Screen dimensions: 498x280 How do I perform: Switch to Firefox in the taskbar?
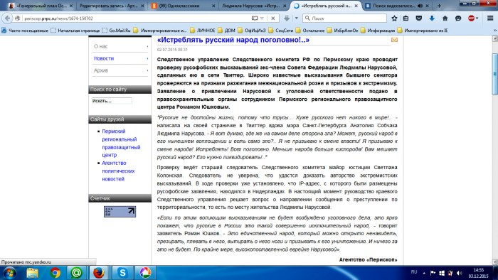(x=99, y=273)
